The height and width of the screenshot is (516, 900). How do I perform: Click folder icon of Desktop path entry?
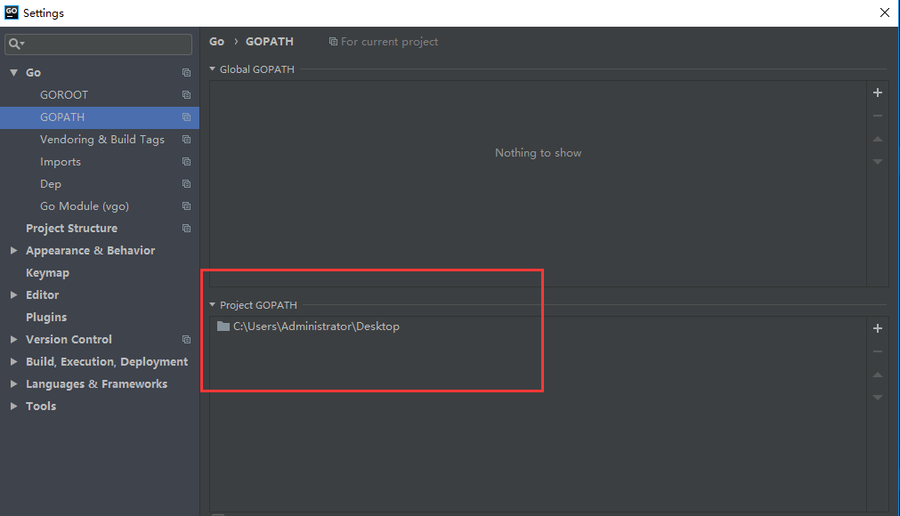[223, 327]
